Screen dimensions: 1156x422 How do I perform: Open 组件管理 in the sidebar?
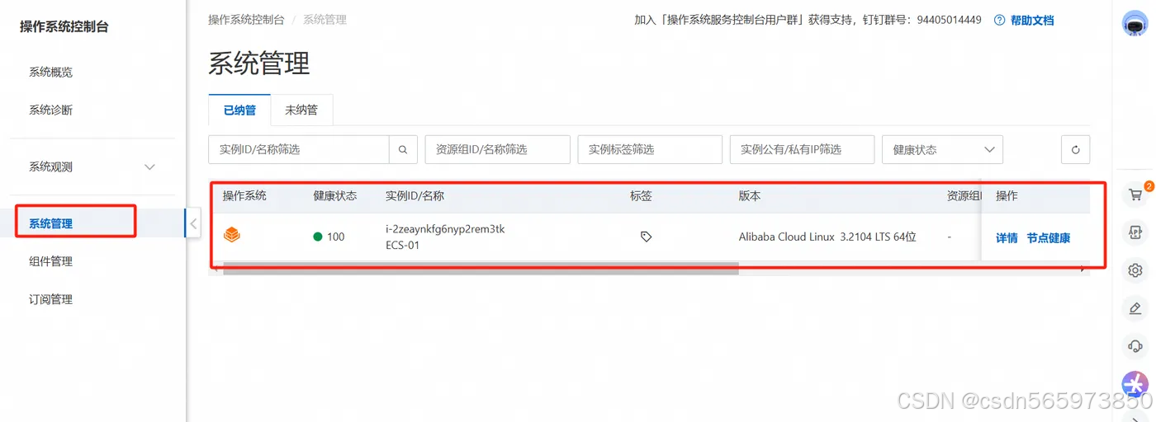pyautogui.click(x=51, y=261)
